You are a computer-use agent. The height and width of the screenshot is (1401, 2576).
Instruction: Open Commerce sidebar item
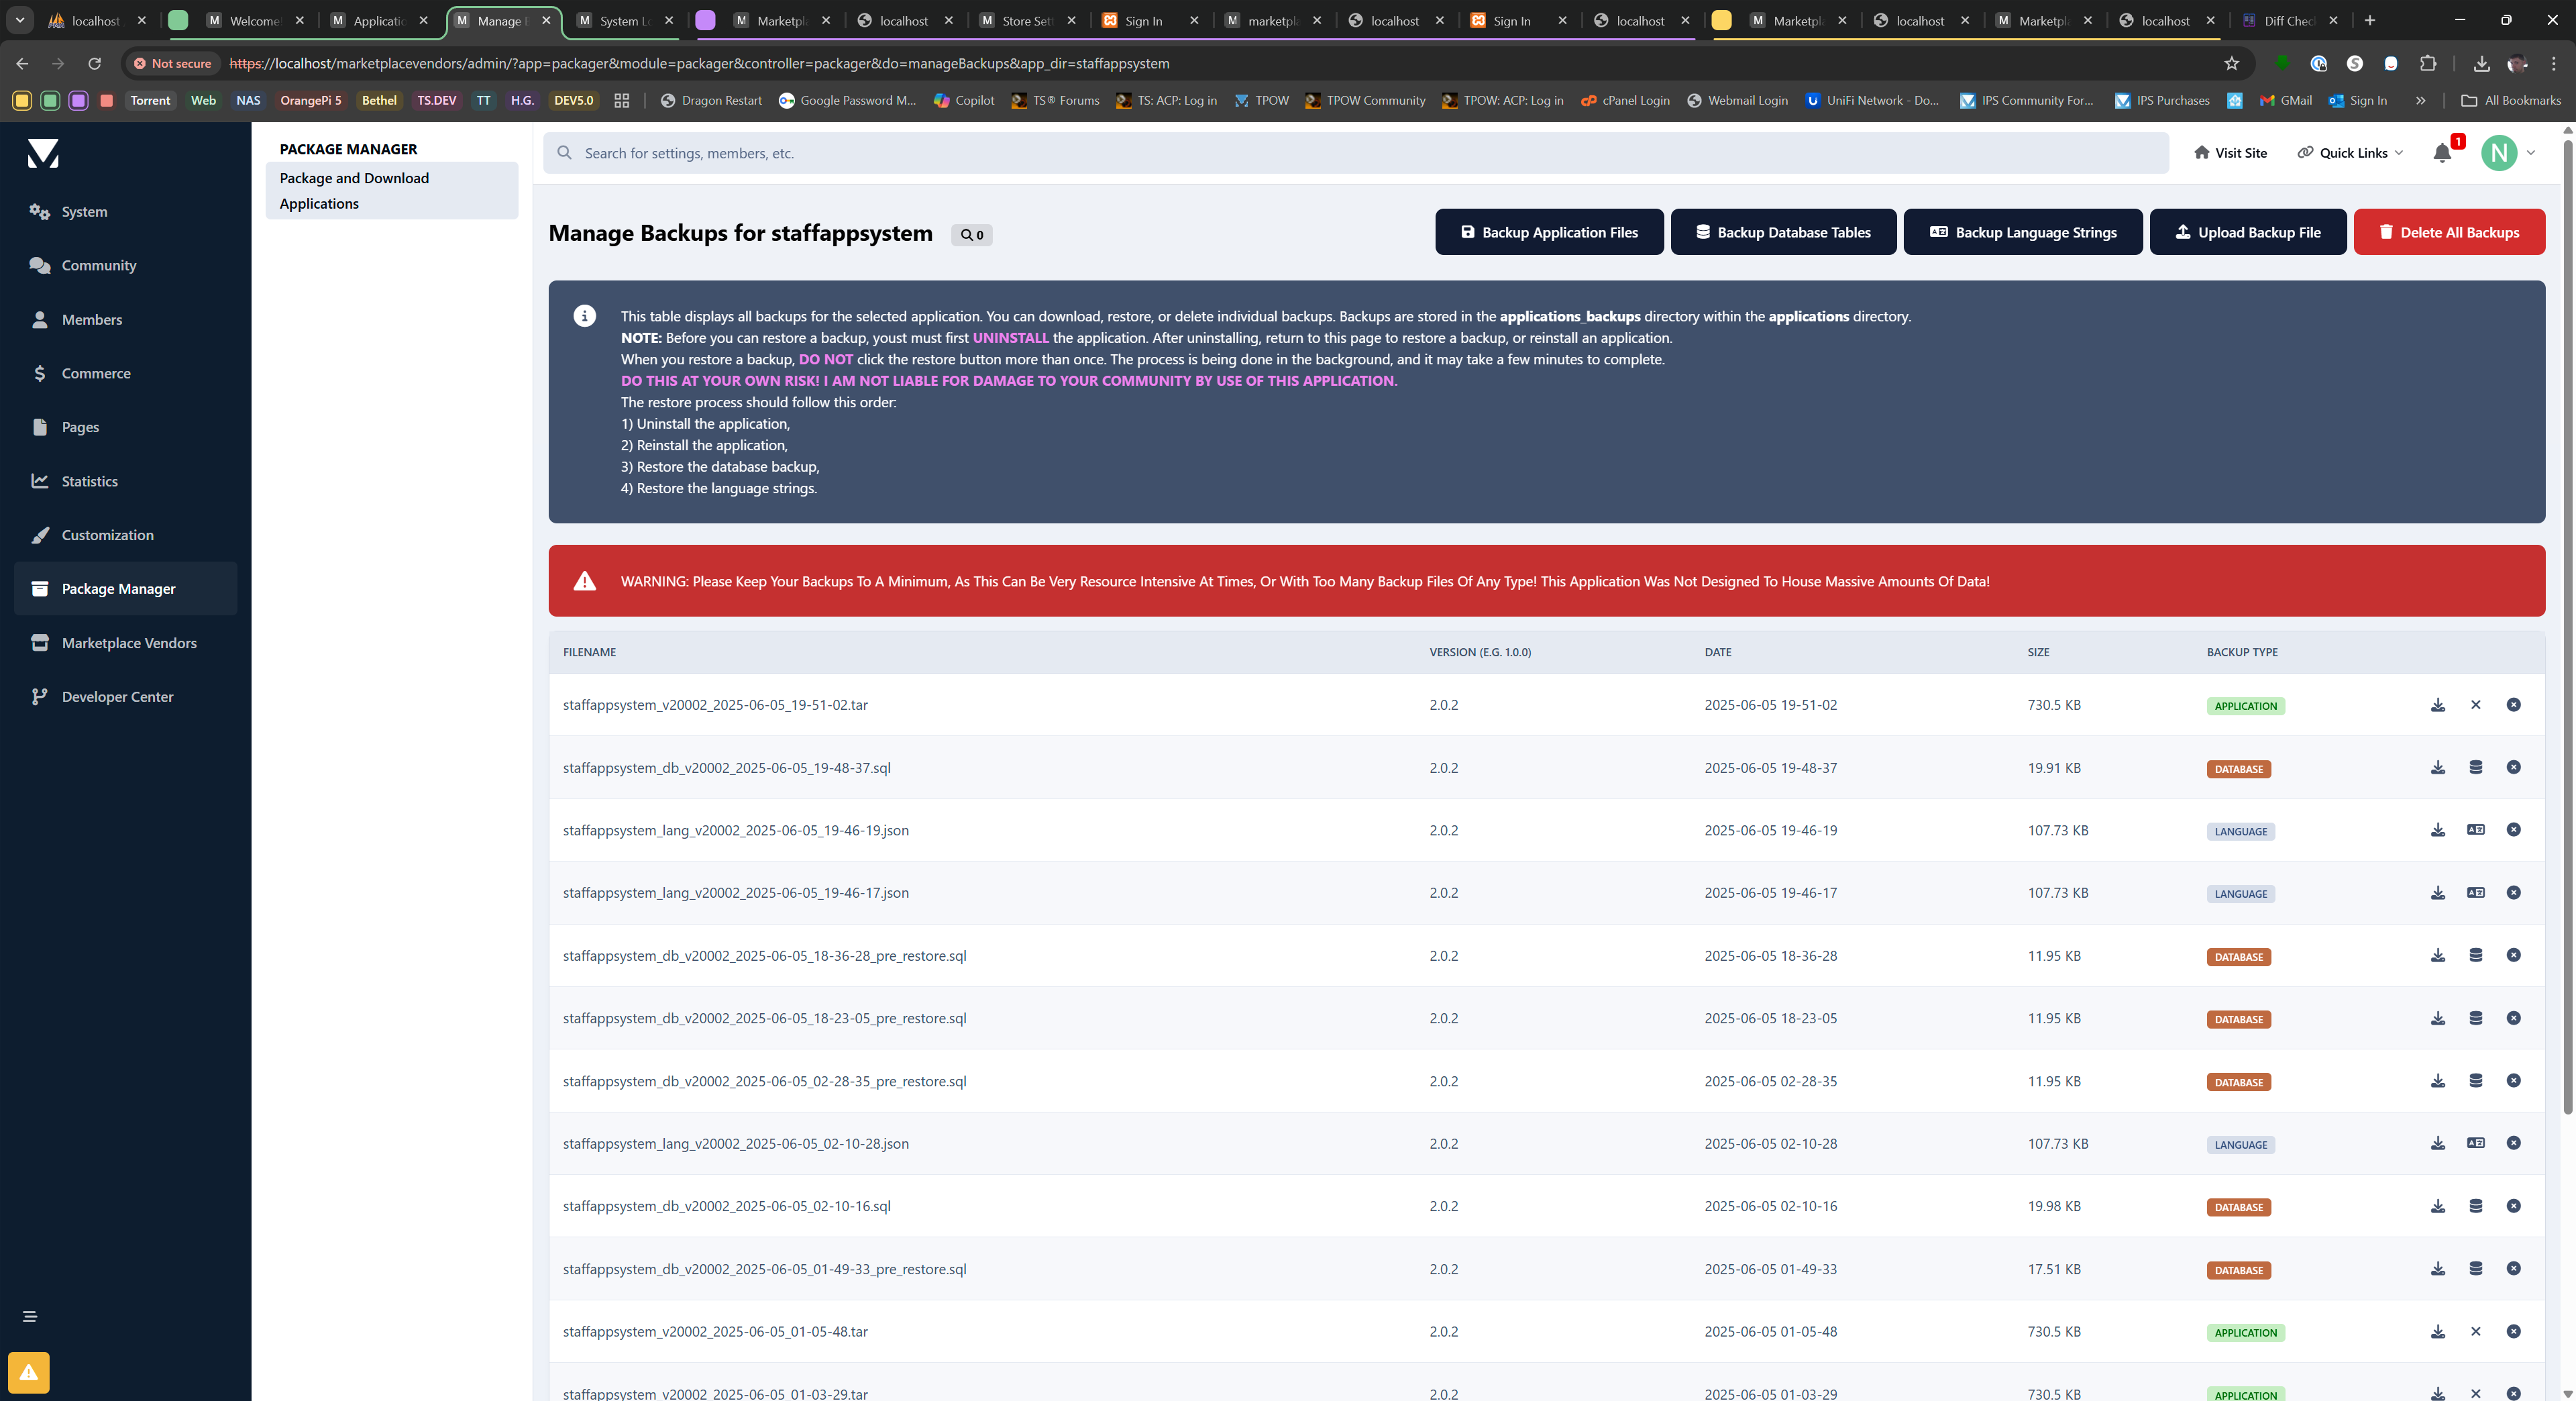coord(125,373)
